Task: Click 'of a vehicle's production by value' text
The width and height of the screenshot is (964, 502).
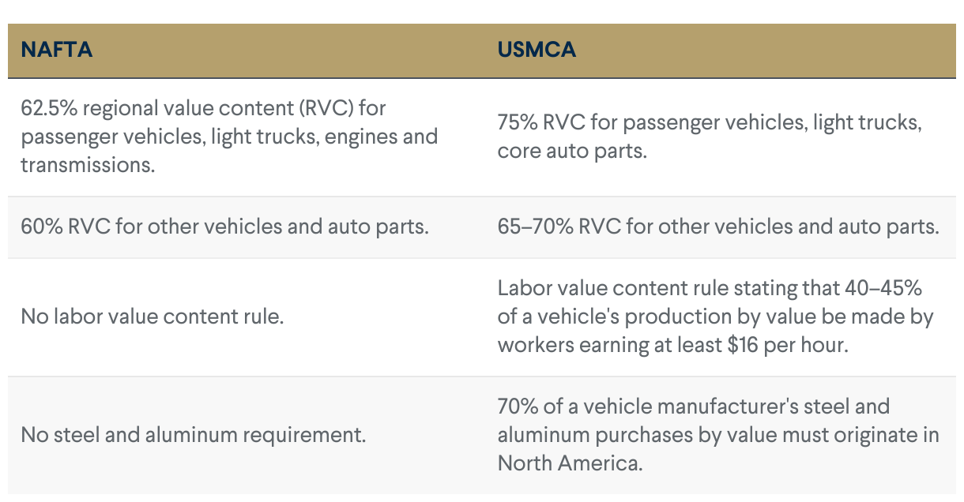Action: click(x=680, y=317)
